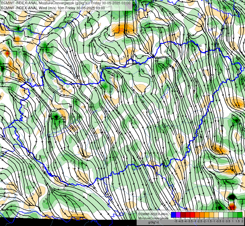Viewport: 245px width, 226px height.
Task: Click the purple legend swatch between -5 and -4.5
Action: (x=178, y=215)
